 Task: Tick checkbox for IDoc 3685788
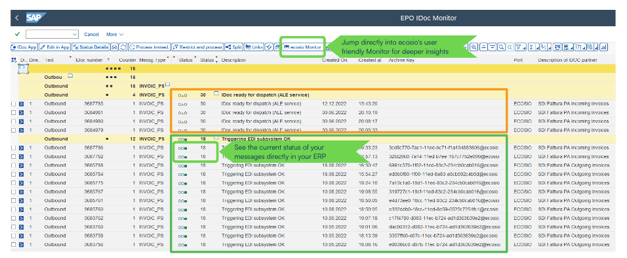point(14,165)
